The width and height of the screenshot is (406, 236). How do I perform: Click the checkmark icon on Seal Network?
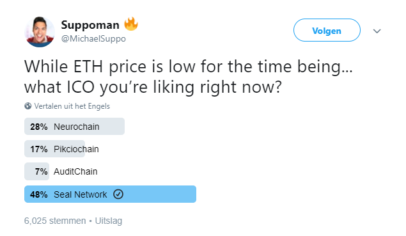(118, 194)
